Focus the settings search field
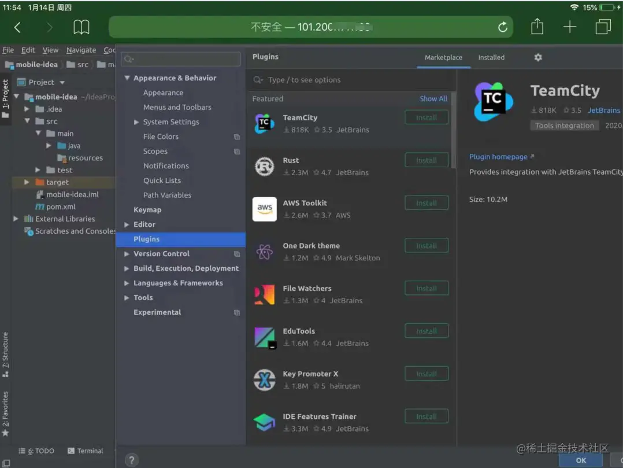623x468 pixels. pyautogui.click(x=181, y=59)
